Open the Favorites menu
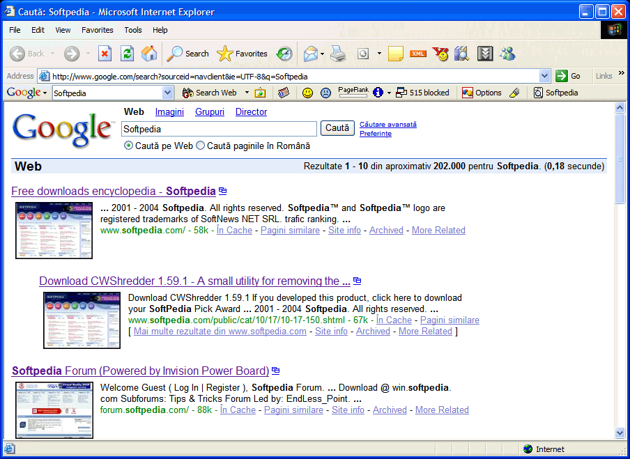 coord(98,30)
